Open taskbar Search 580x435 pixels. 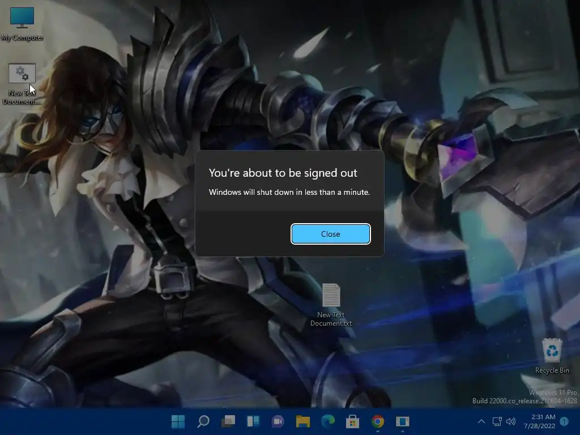click(x=203, y=421)
